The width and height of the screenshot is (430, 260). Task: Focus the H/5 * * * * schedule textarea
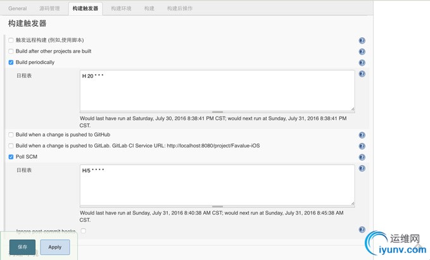(x=217, y=185)
